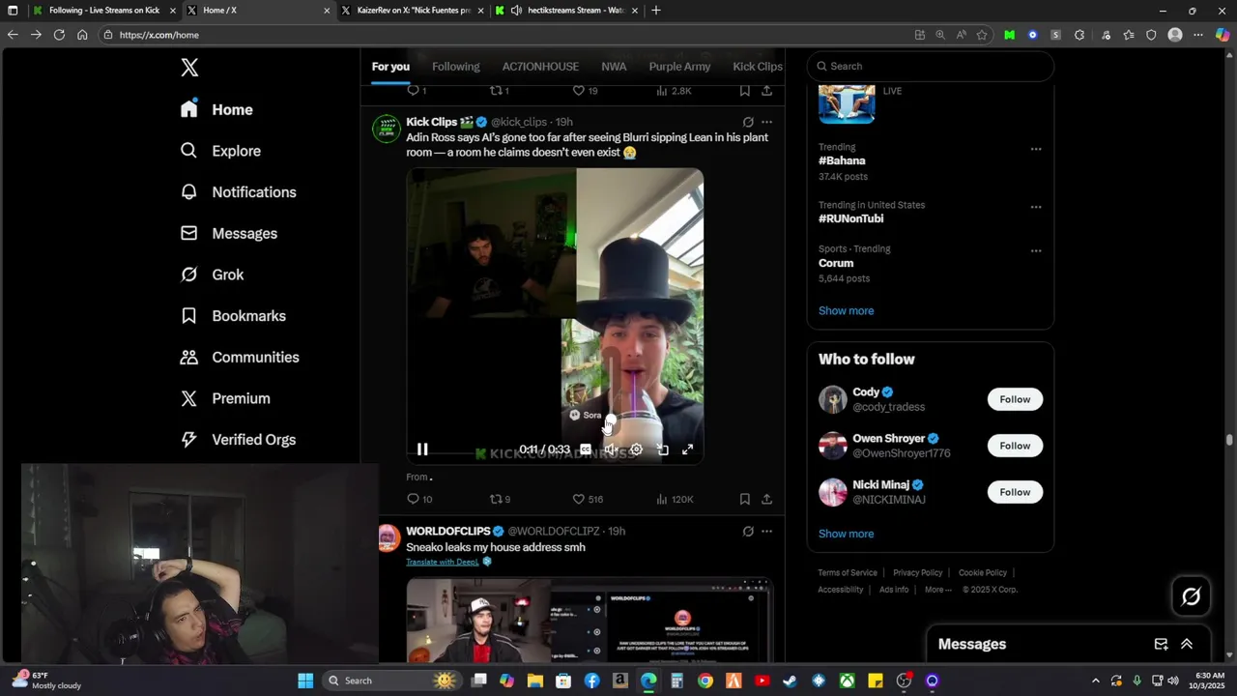Image resolution: width=1237 pixels, height=696 pixels.
Task: Open Verified Orgs in the sidebar
Action: [238, 440]
